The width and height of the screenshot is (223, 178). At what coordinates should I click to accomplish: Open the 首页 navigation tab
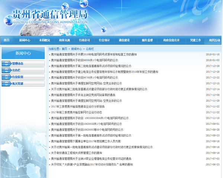coord(7,40)
